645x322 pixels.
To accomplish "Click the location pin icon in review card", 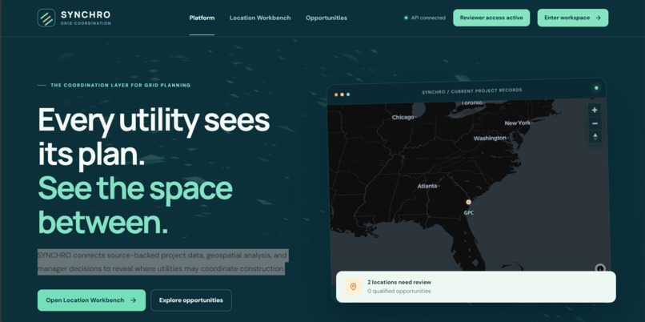I will tap(353, 287).
